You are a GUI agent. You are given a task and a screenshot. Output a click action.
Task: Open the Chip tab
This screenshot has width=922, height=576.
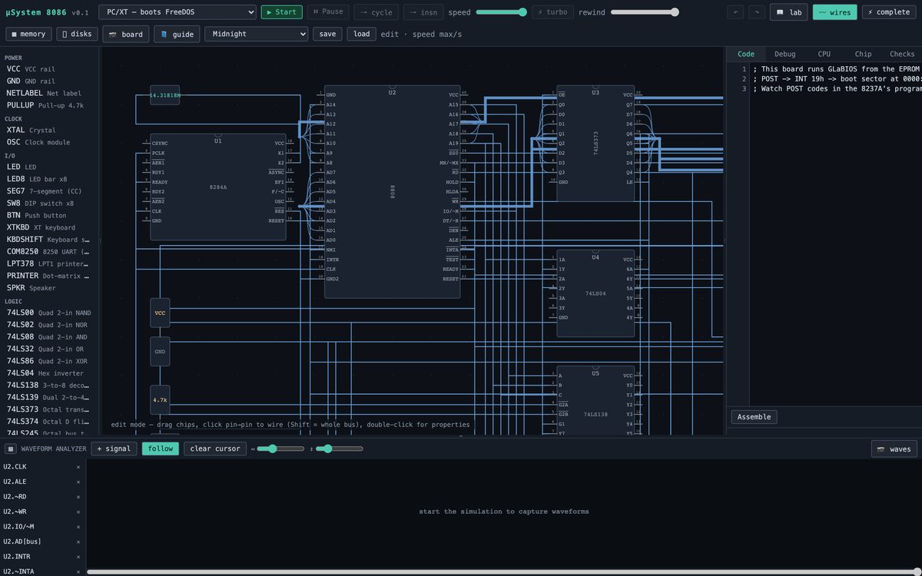pyautogui.click(x=864, y=54)
